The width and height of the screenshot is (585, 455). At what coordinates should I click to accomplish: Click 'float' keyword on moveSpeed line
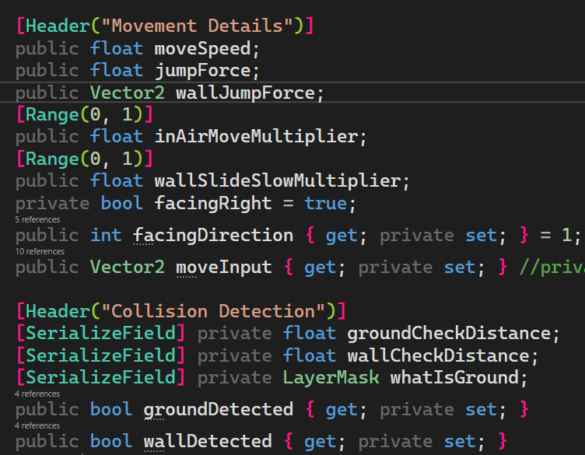[x=117, y=49]
